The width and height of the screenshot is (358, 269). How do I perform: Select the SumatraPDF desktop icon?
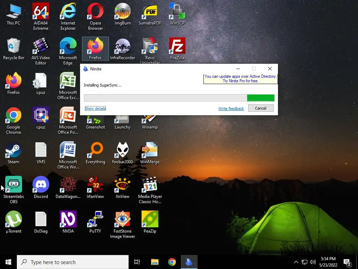click(x=150, y=14)
